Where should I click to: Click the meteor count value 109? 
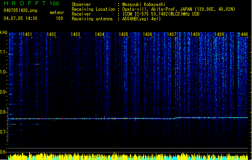click(59, 18)
